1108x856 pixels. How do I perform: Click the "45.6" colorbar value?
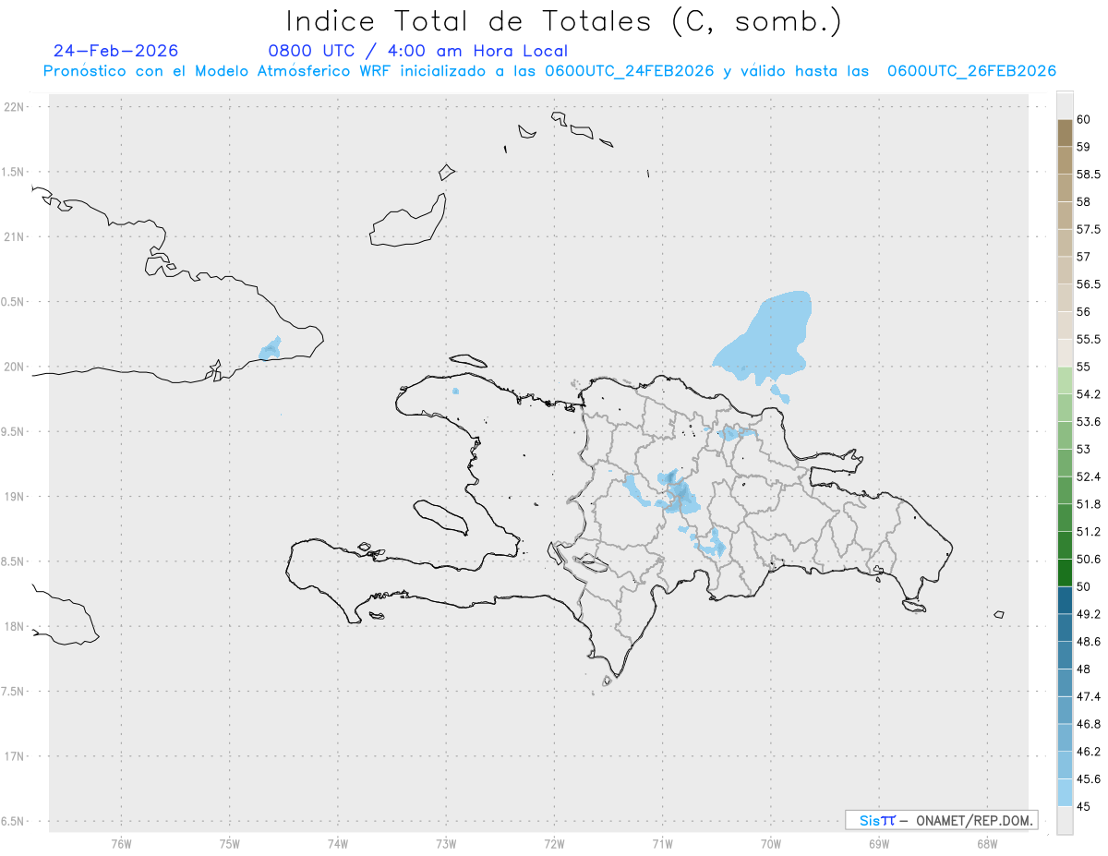tap(1089, 778)
